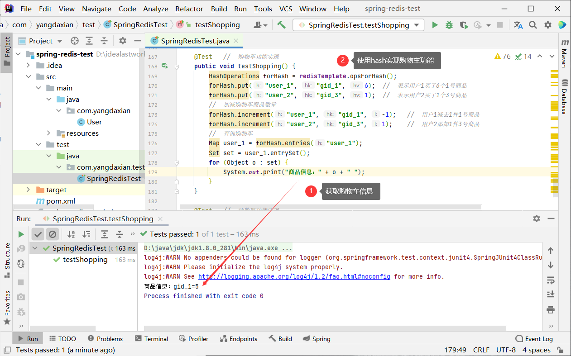Click the colorful plugin icon at toolbar end
The image size is (571, 356).
tap(562, 25)
